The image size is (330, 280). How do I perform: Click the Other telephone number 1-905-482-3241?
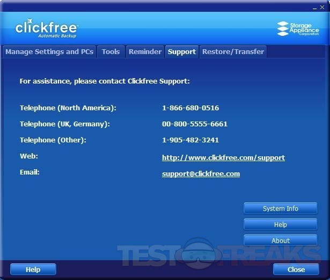(190, 140)
